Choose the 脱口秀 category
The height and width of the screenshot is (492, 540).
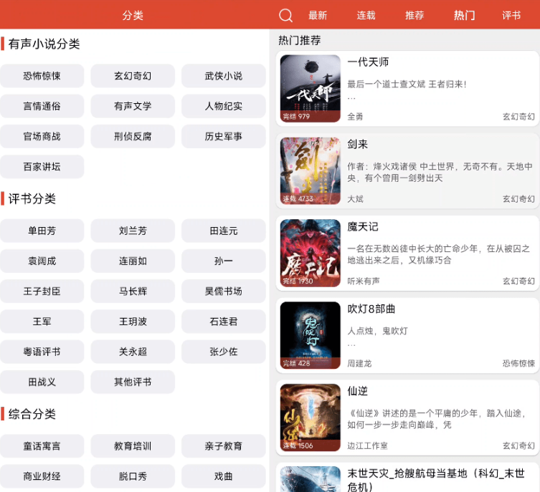pyautogui.click(x=133, y=476)
